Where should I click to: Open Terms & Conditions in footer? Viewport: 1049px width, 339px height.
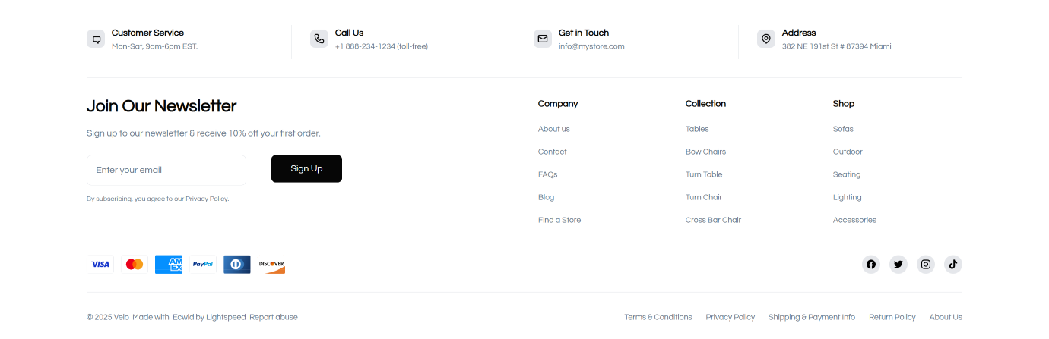point(658,317)
